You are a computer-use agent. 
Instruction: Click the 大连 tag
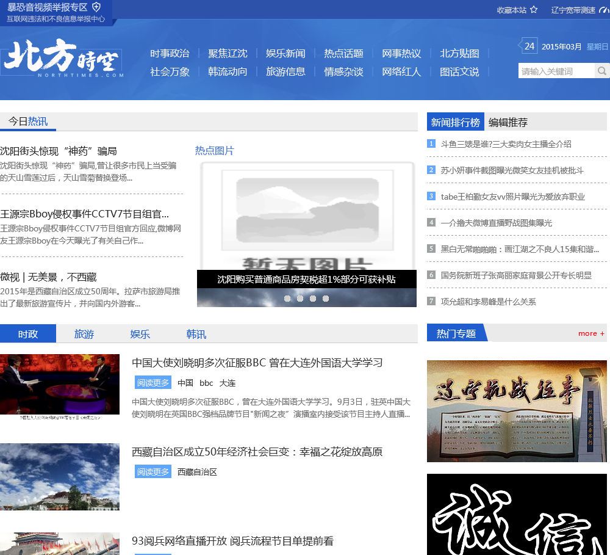coord(227,383)
